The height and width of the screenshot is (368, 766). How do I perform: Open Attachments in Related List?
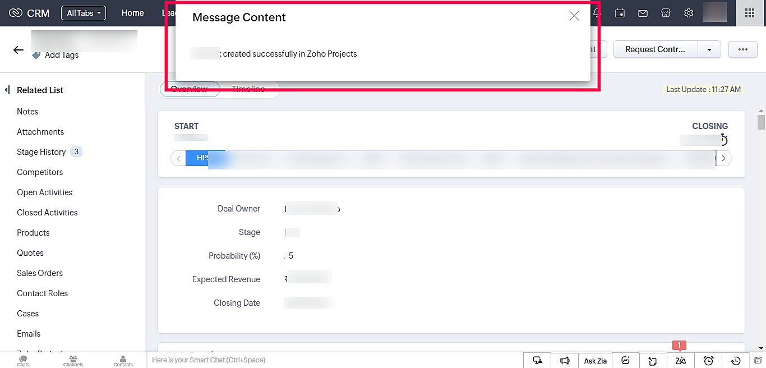pyautogui.click(x=40, y=132)
